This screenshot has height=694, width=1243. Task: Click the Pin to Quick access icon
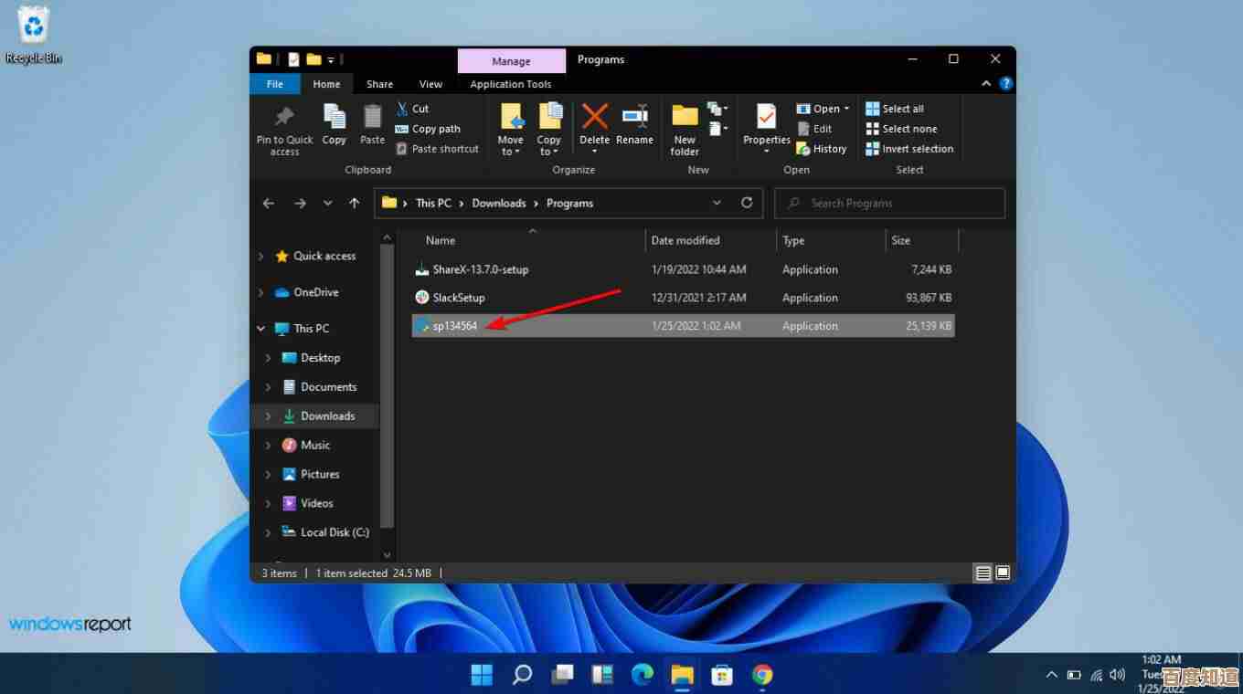click(x=283, y=126)
